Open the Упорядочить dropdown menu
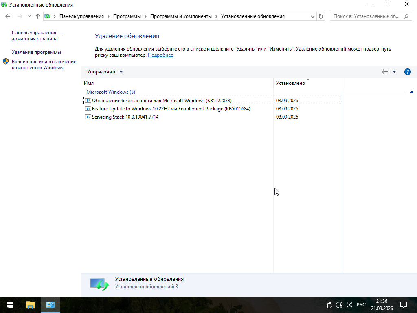 pos(105,72)
